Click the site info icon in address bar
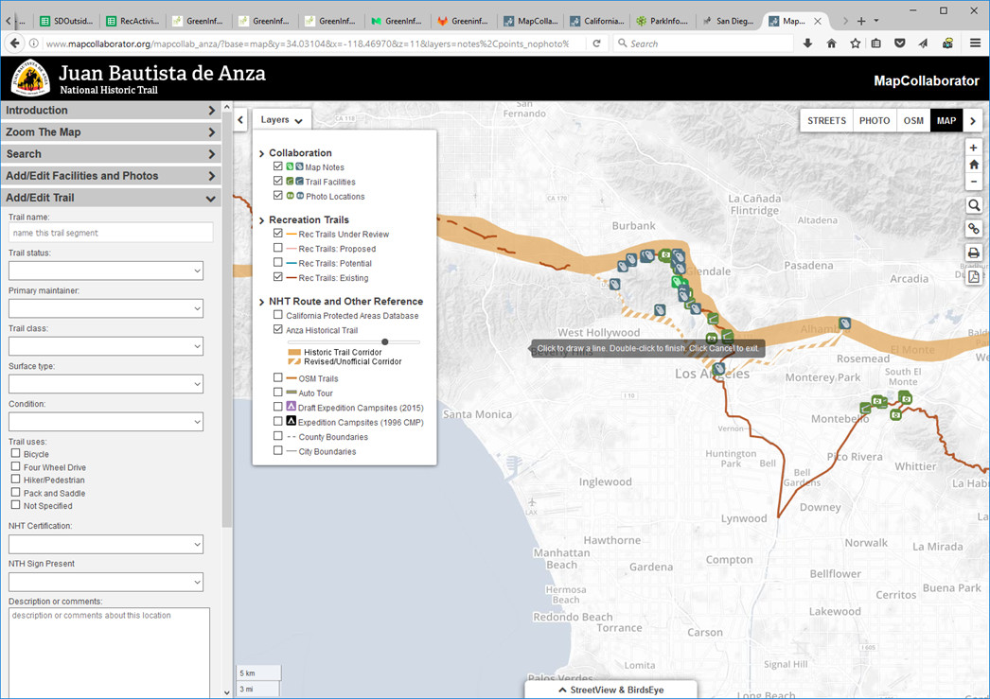The width and height of the screenshot is (990, 699). tap(34, 44)
